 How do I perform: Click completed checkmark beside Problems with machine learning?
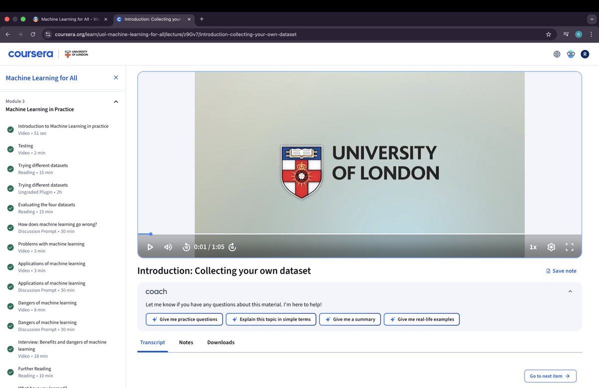coord(10,247)
